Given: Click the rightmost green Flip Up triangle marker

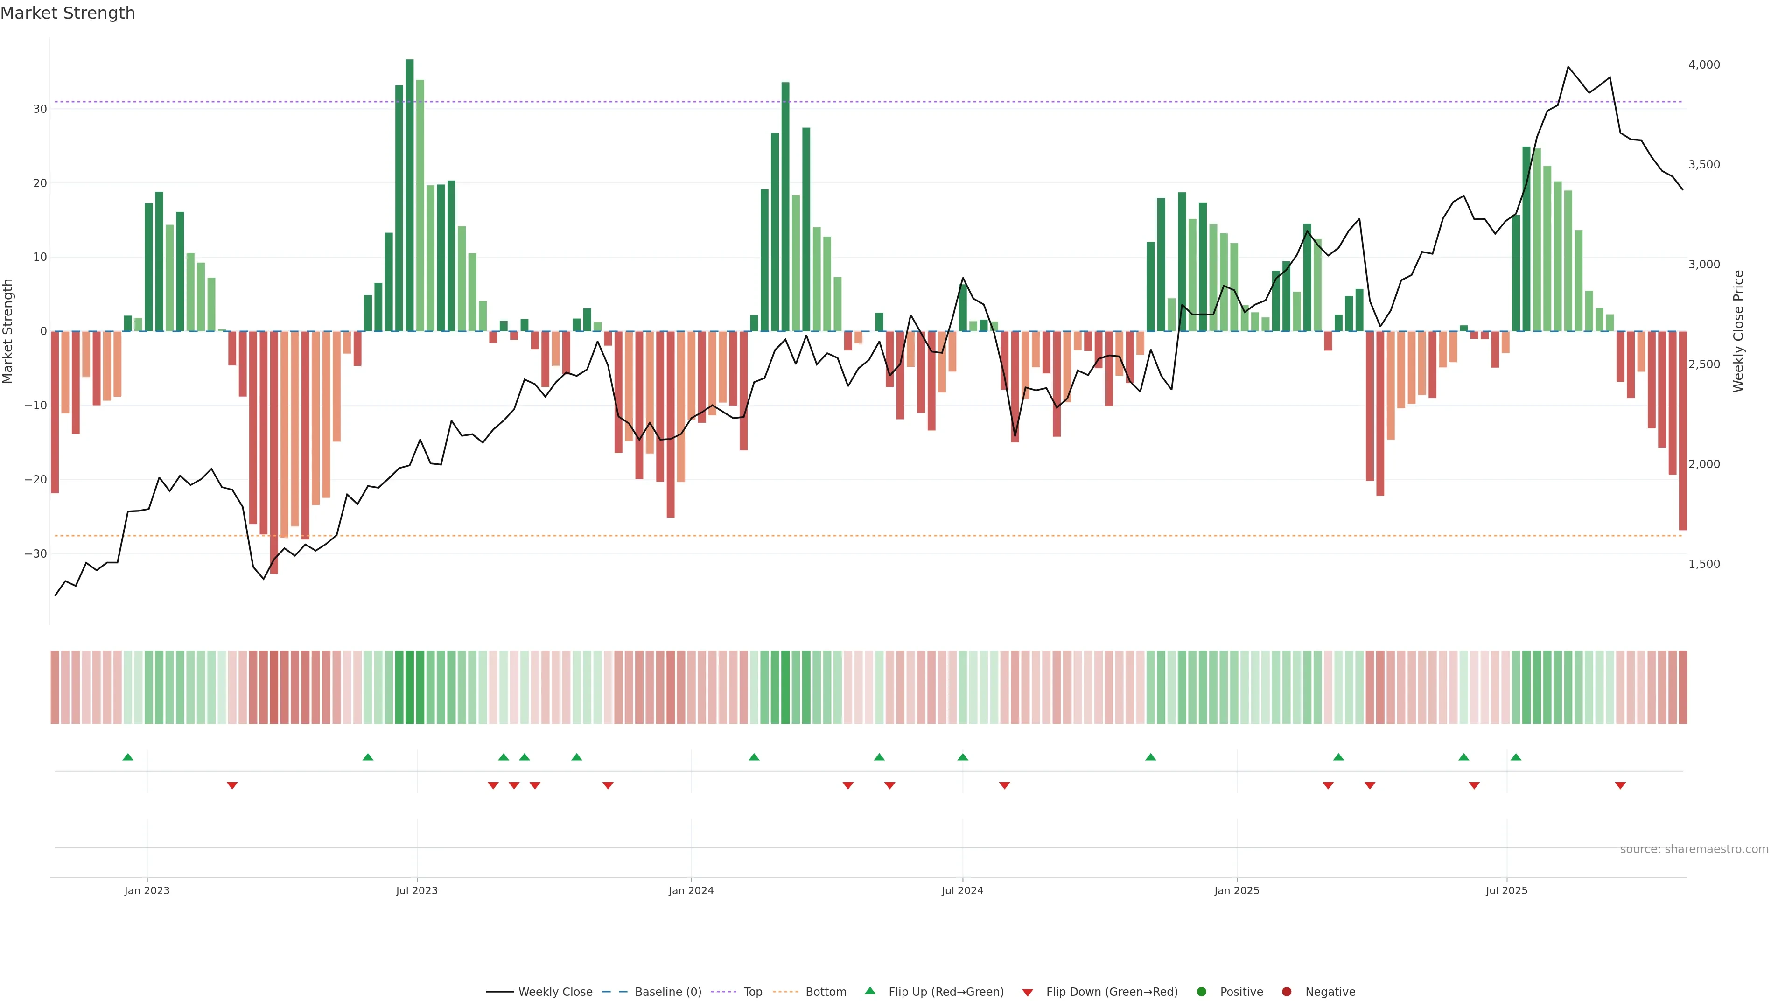Looking at the screenshot, I should [x=1516, y=757].
